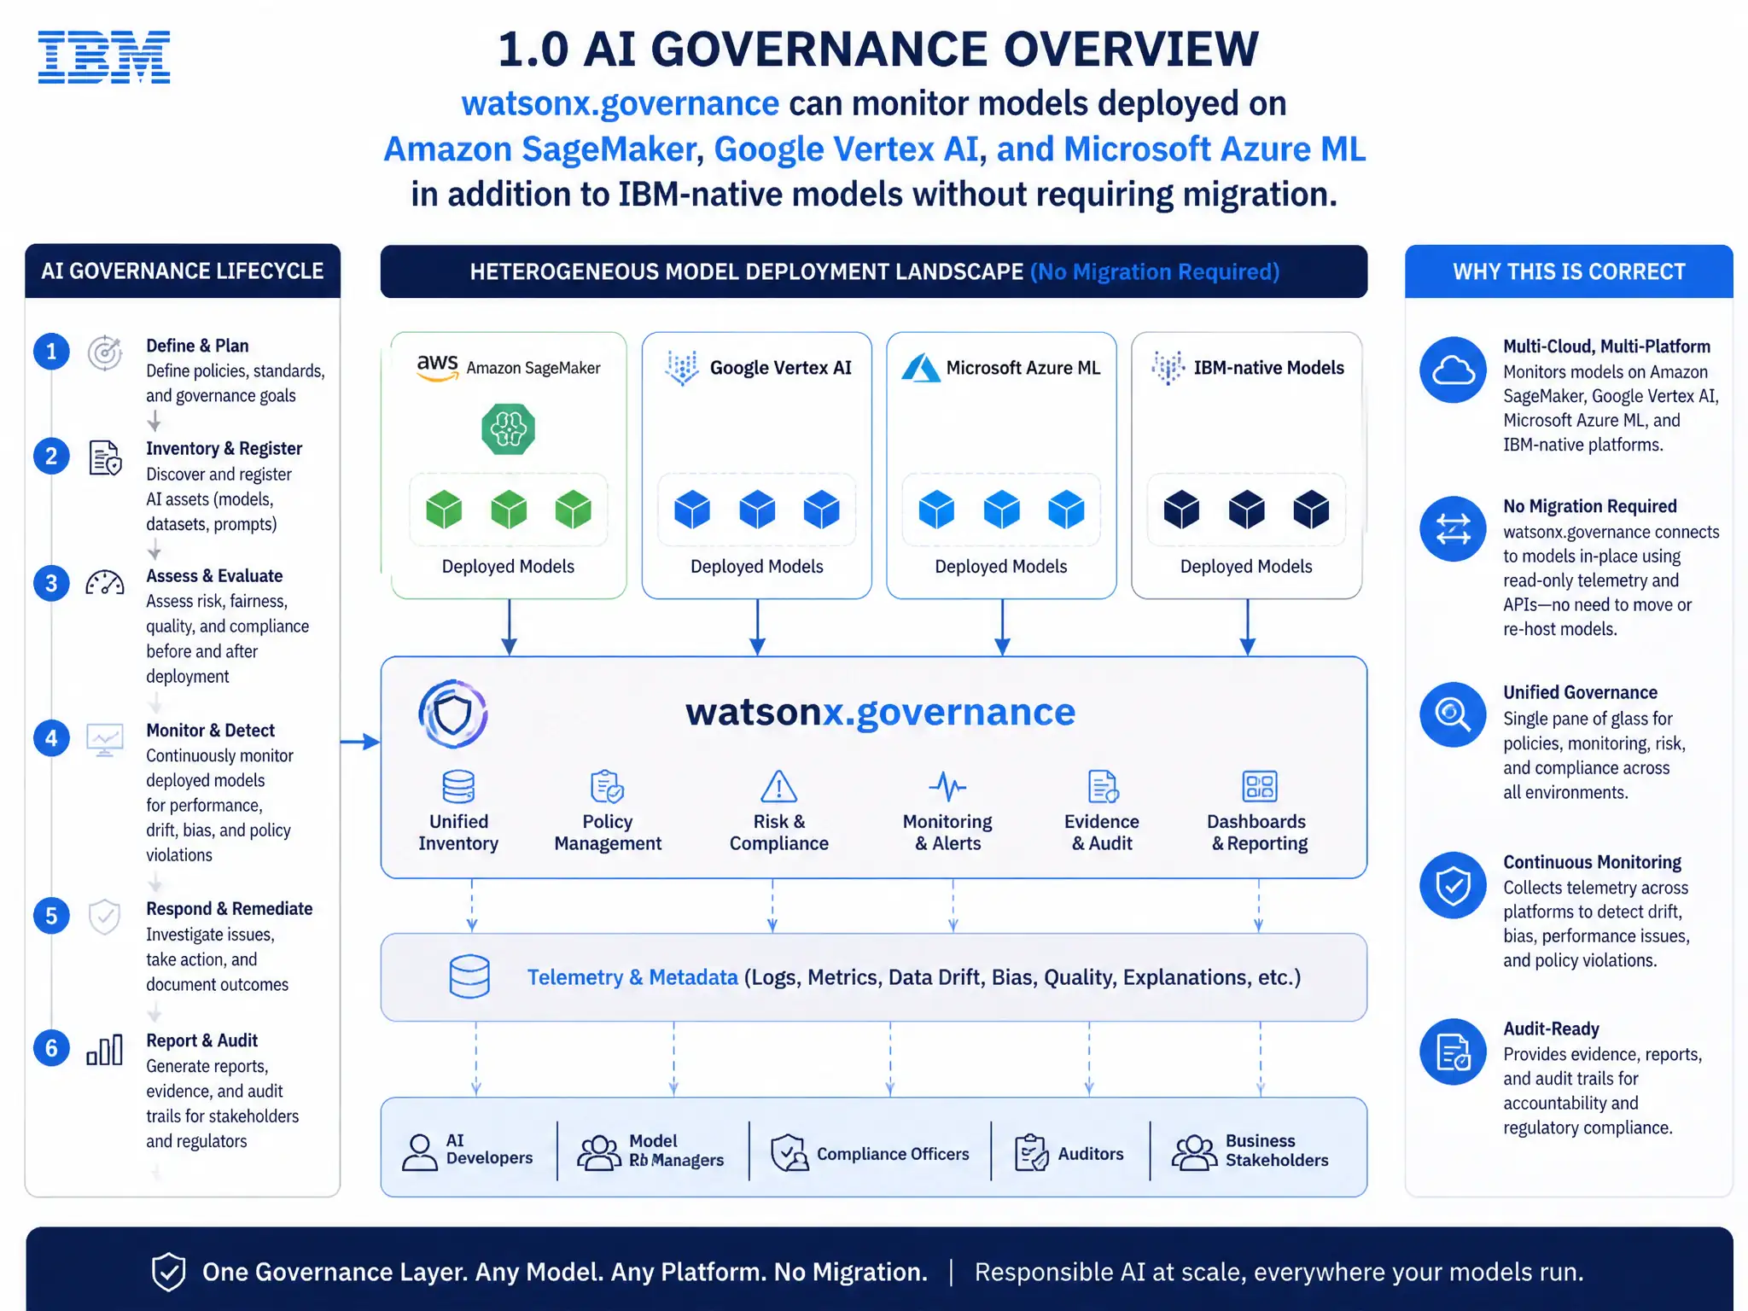Screen dimensions: 1748x1311
Task: Click the AI GOVERNANCE LIFECYCLE header
Action: click(x=183, y=271)
